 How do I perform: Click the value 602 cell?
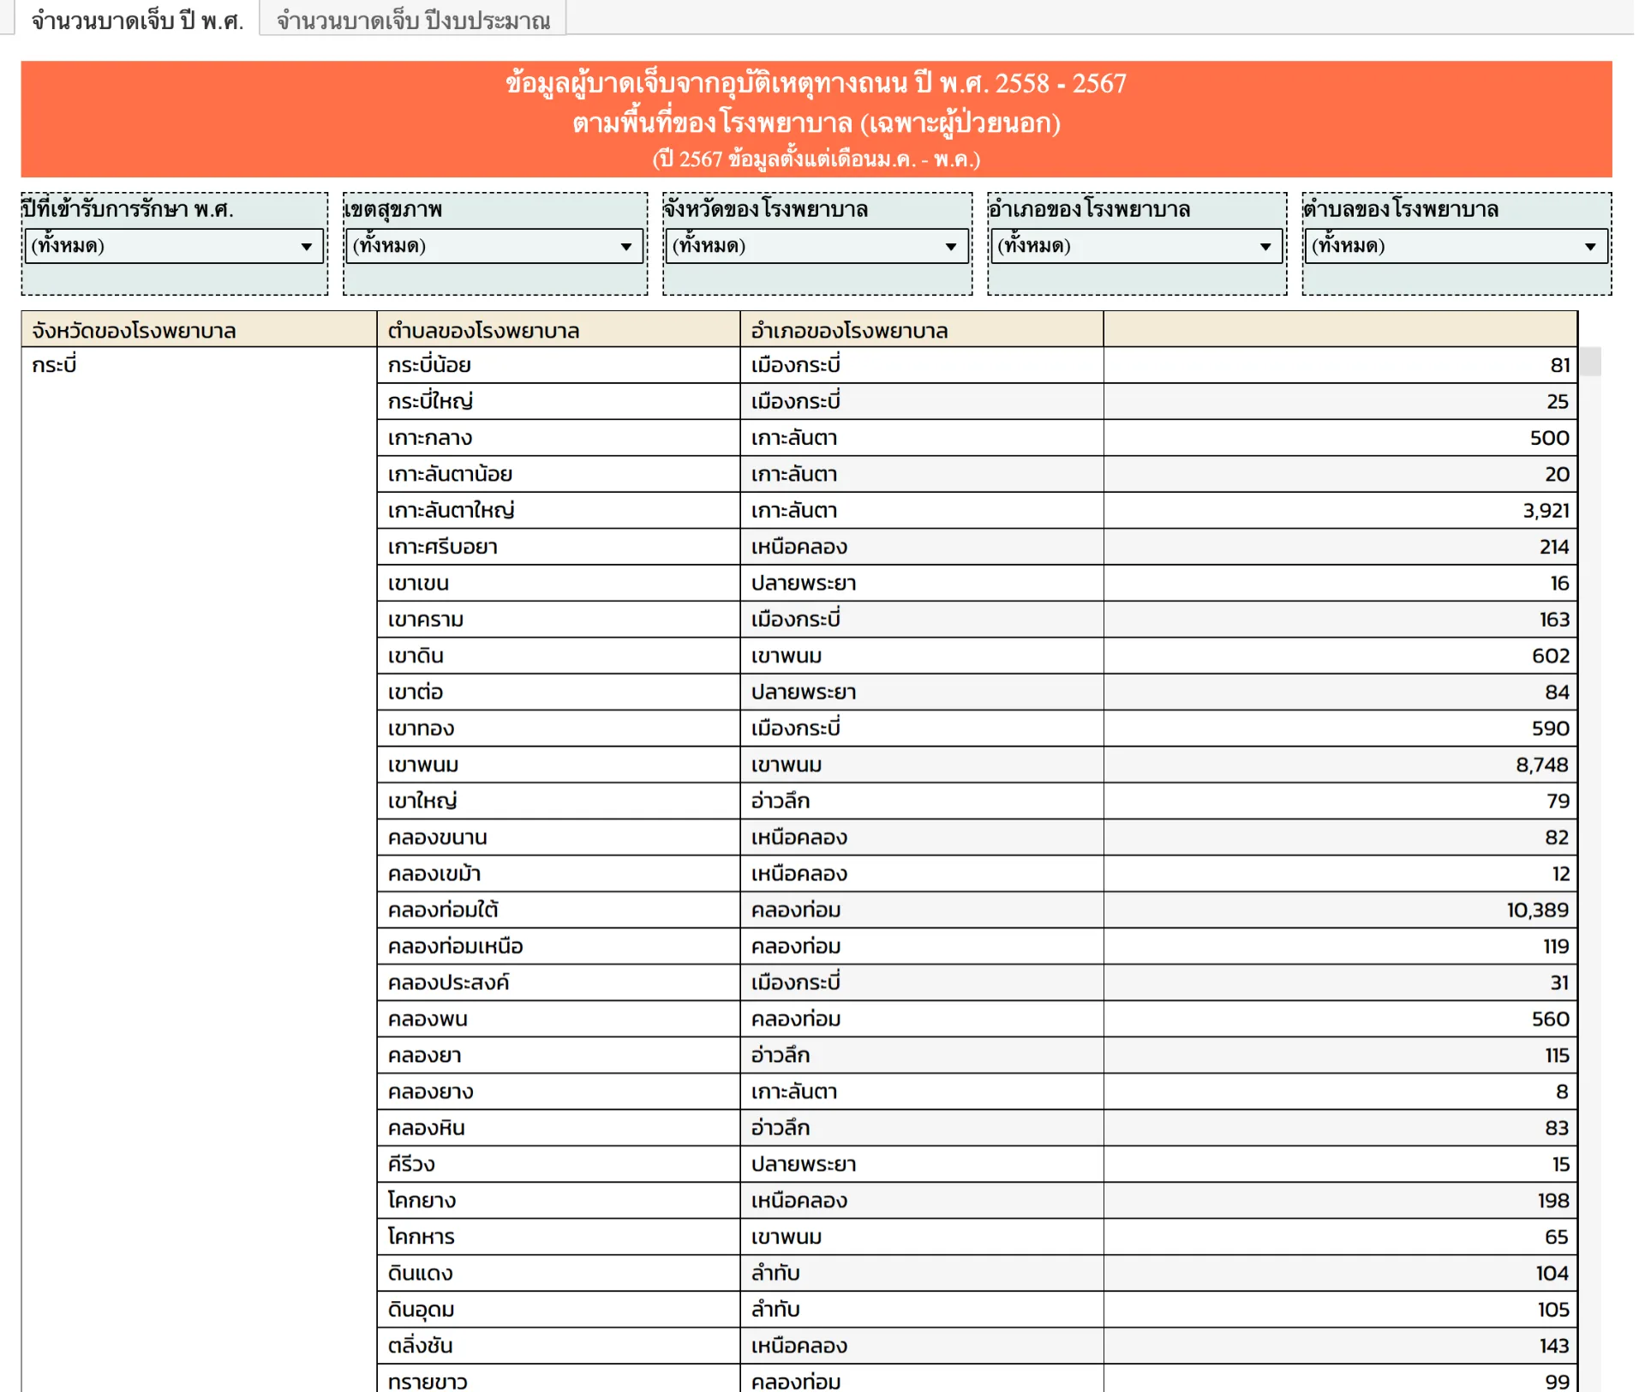1340,656
